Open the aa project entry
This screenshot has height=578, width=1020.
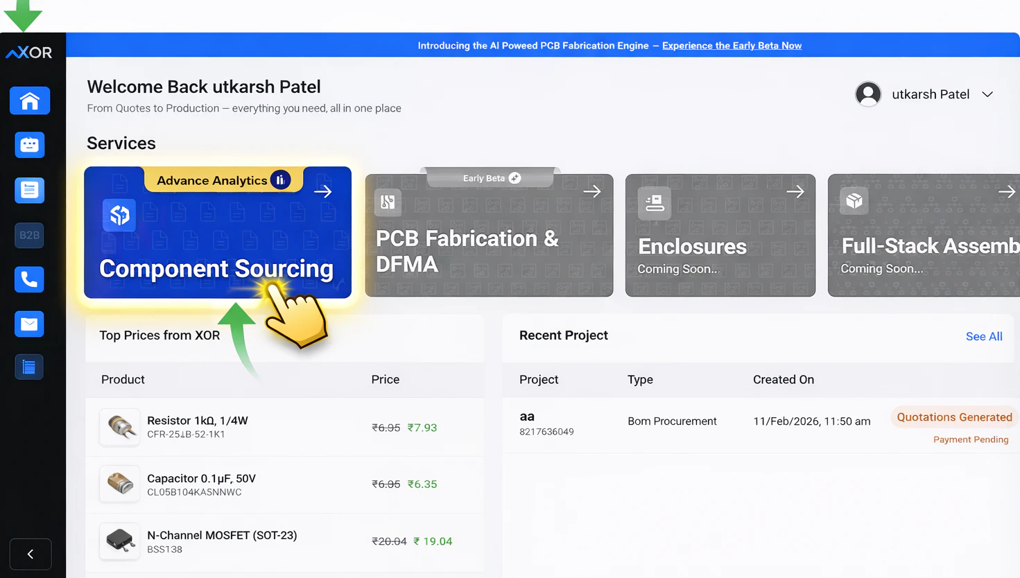[527, 417]
